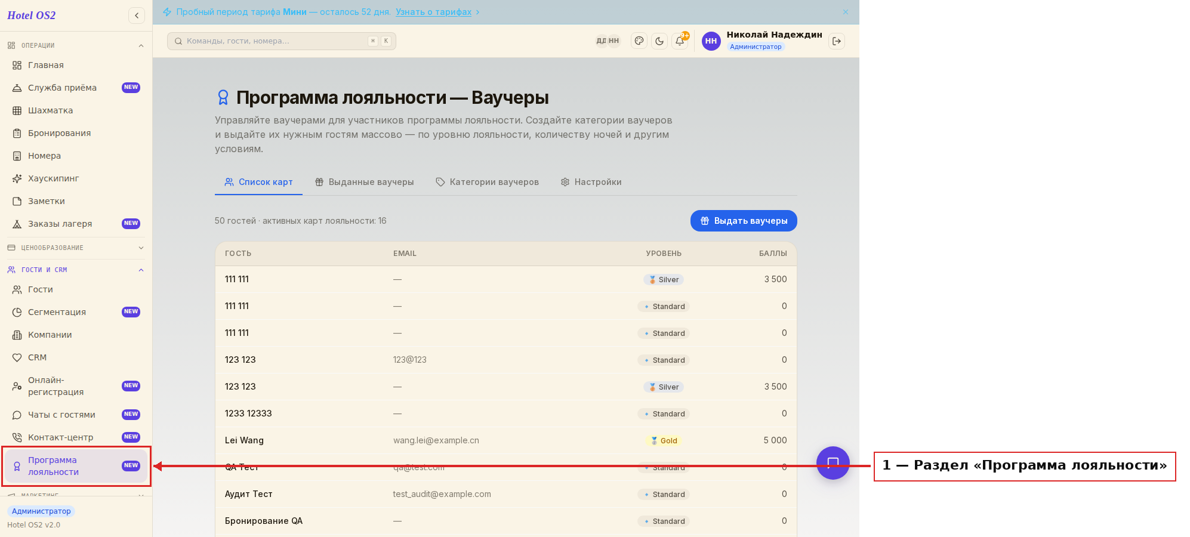Sort by the БАЛЛЫ column header
This screenshot has height=537, width=1190.
(773, 254)
